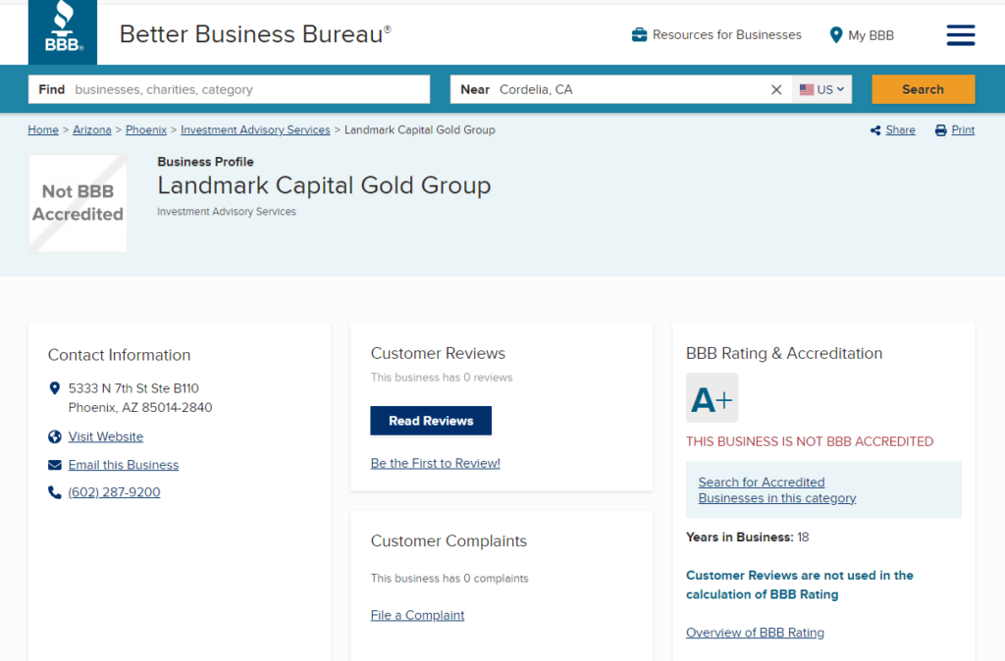Viewport: 1005px width, 661px height.
Task: Click the Print link text
Action: (963, 130)
